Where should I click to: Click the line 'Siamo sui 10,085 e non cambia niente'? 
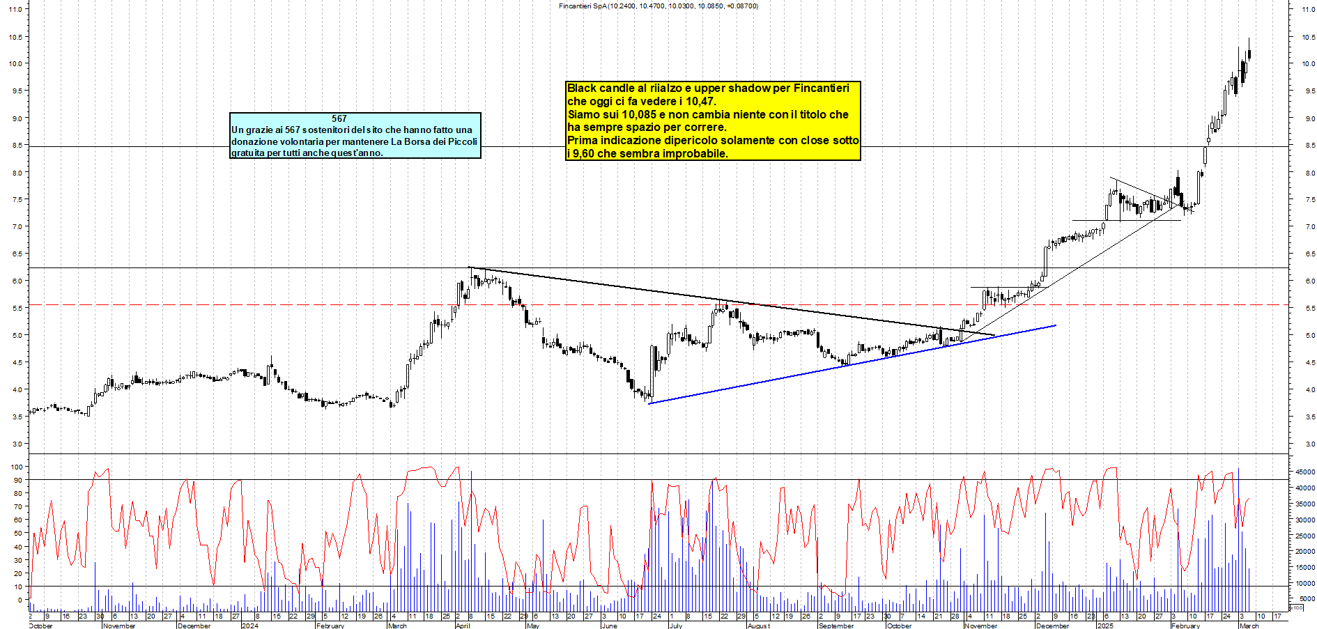click(x=708, y=114)
